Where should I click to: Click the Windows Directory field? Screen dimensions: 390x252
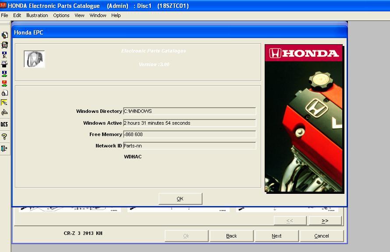tap(190, 111)
